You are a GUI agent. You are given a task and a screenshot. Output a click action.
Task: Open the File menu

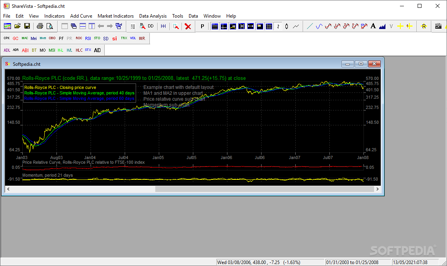pos(7,16)
